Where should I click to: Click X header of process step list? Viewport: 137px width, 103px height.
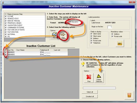pyautogui.click(x=5, y=14)
